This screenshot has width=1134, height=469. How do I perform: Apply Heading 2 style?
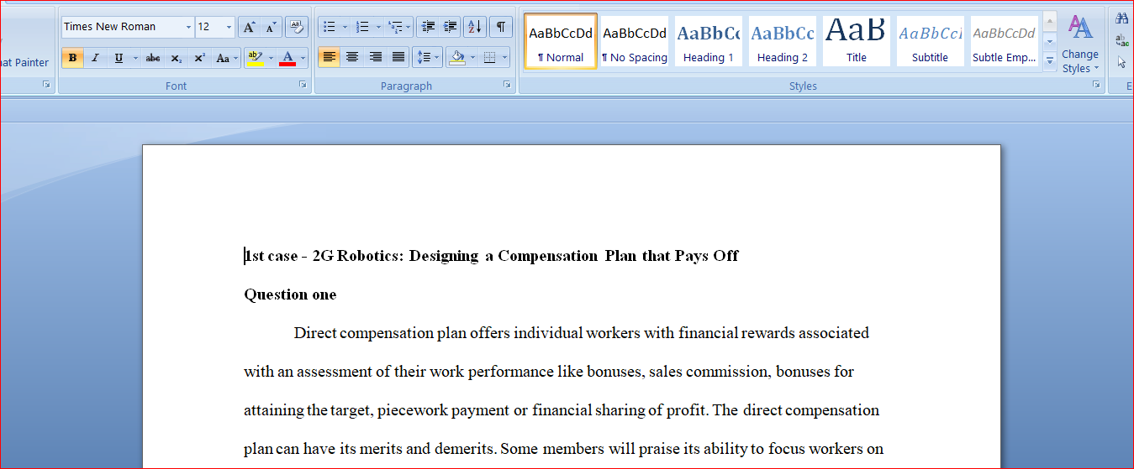783,41
